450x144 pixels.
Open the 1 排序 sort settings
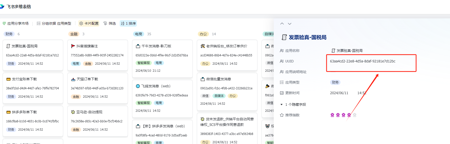tap(128, 23)
